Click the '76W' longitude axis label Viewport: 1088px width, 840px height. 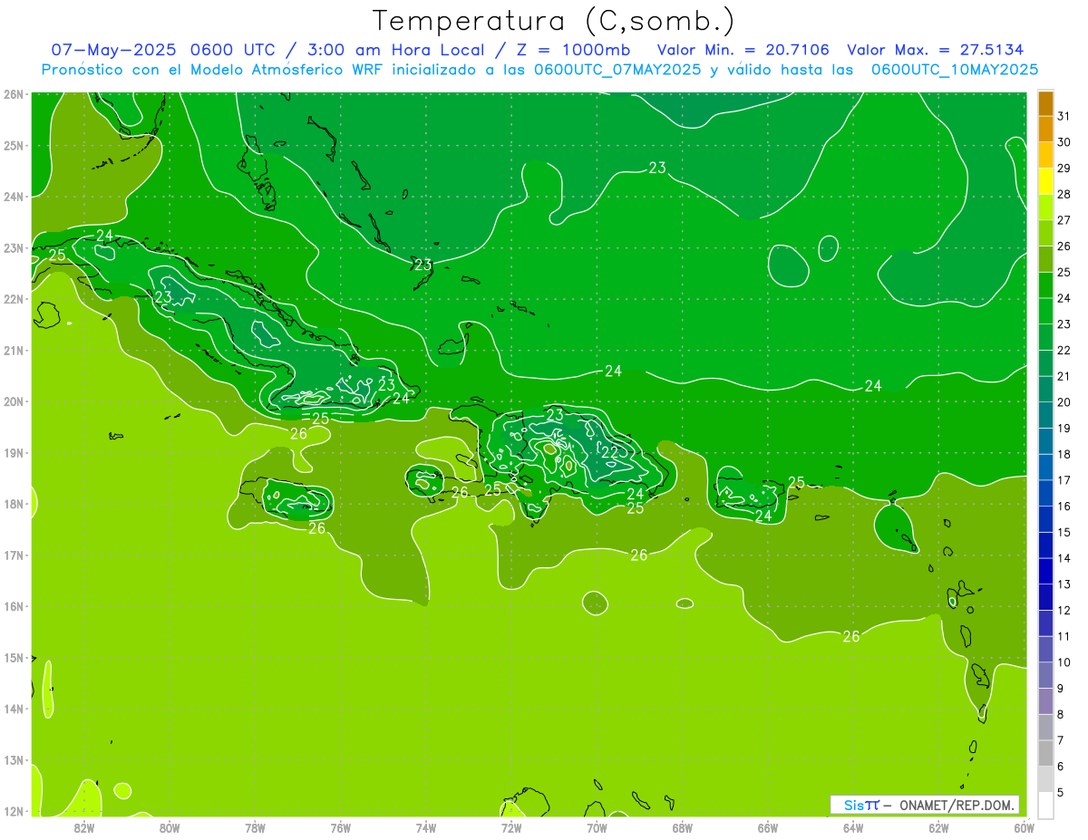coord(341,826)
